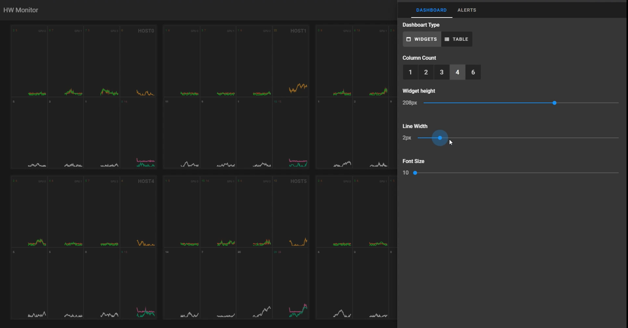628x328 pixels.
Task: Set column count to 3
Action: tap(442, 72)
